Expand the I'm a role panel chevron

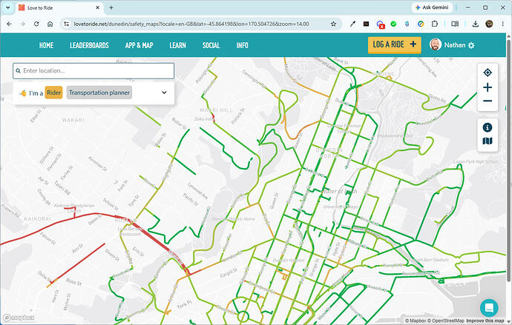coord(164,93)
